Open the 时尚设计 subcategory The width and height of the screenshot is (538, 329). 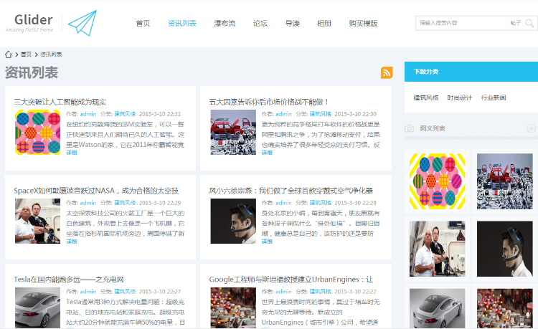(x=459, y=97)
